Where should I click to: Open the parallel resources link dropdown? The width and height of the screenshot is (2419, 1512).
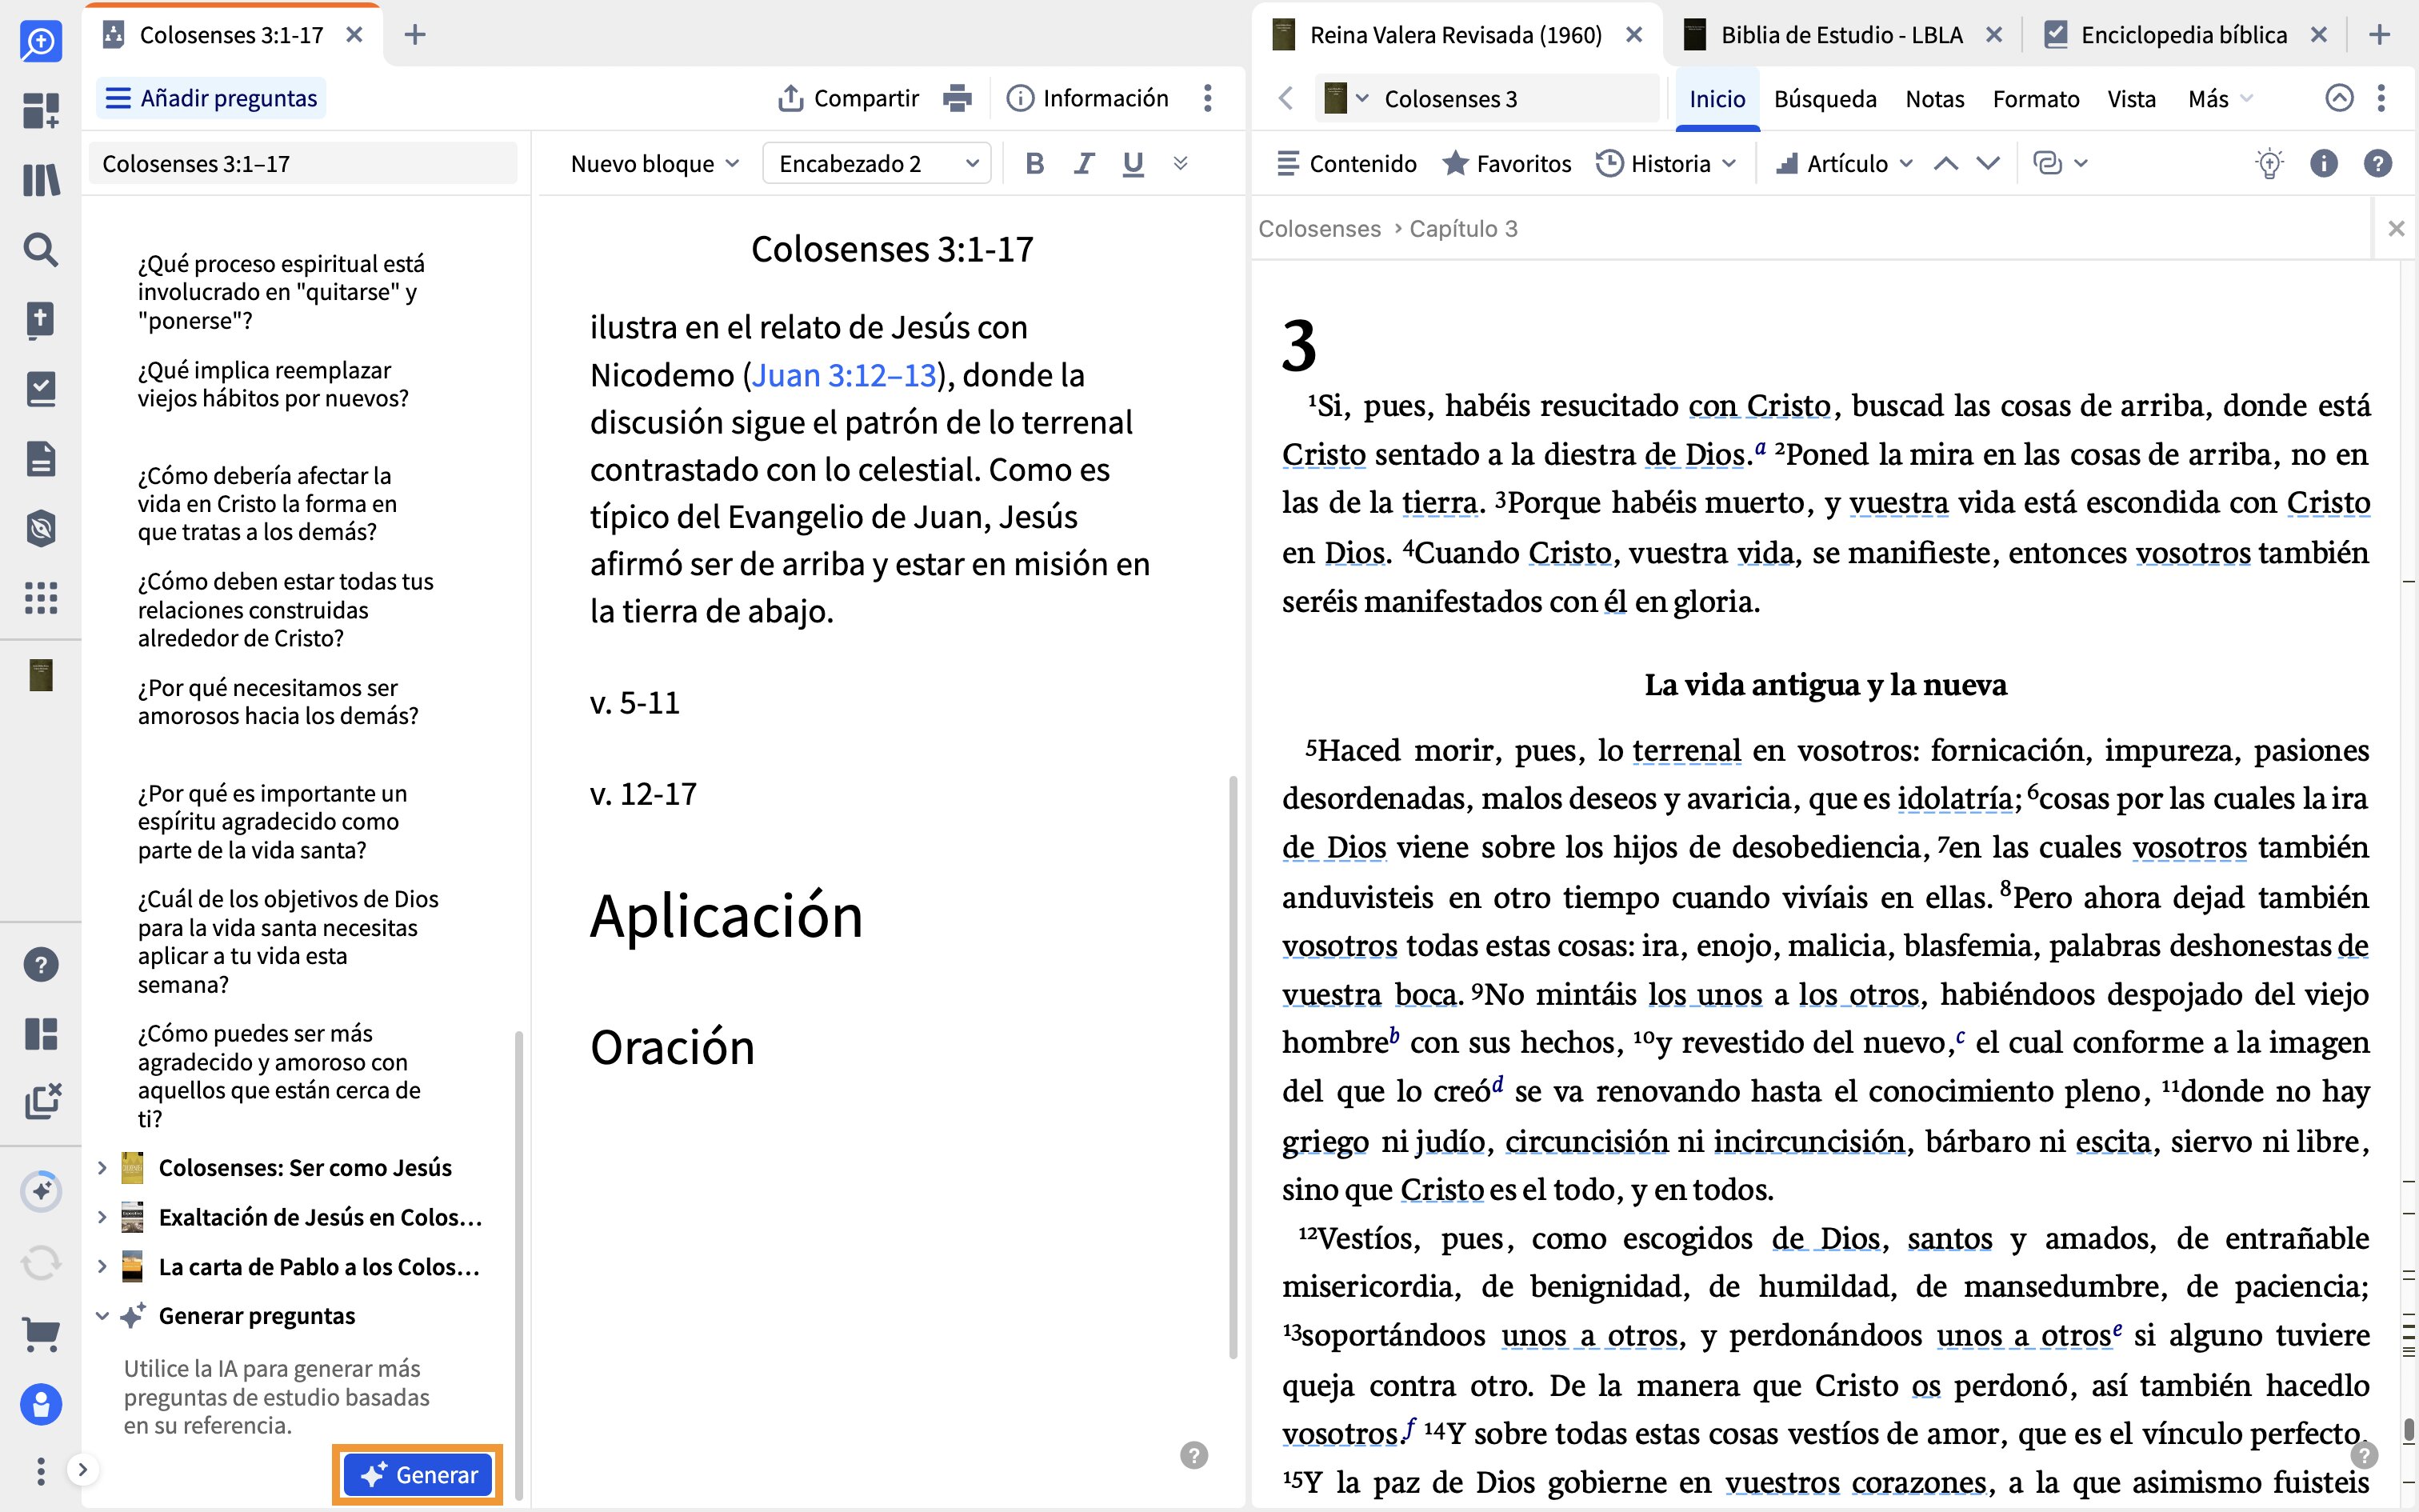click(x=2060, y=163)
